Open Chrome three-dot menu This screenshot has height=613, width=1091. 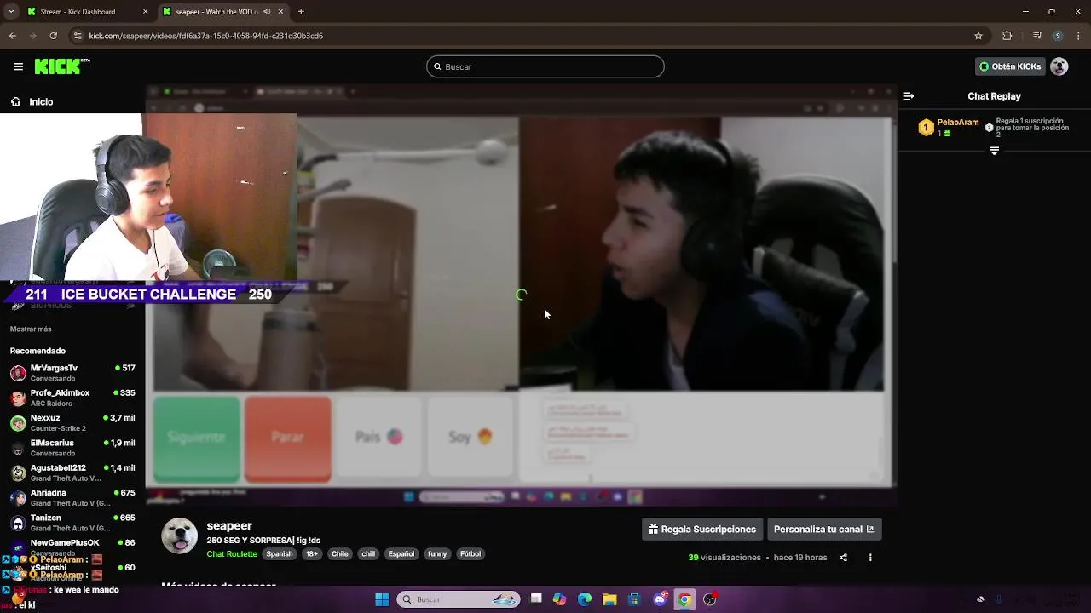(1078, 36)
